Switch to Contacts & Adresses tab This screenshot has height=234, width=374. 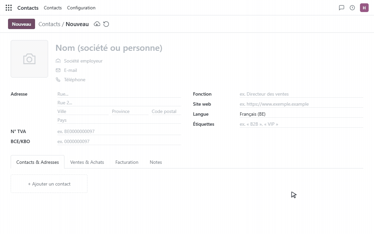pyautogui.click(x=37, y=162)
